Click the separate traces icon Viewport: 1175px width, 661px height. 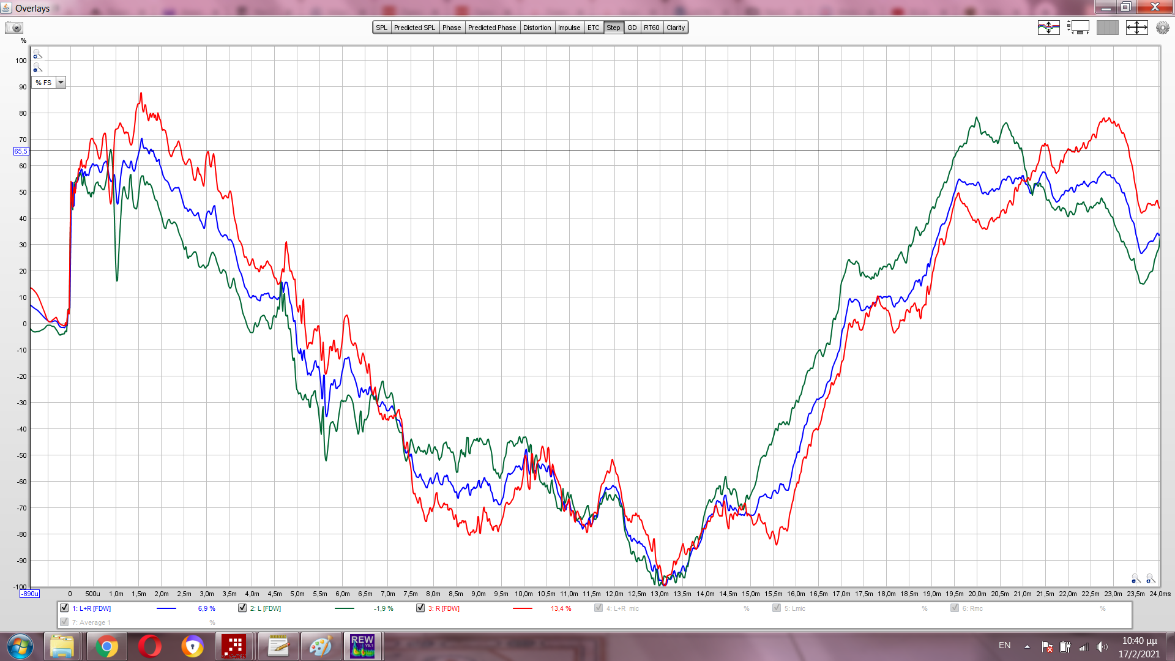click(x=1048, y=28)
